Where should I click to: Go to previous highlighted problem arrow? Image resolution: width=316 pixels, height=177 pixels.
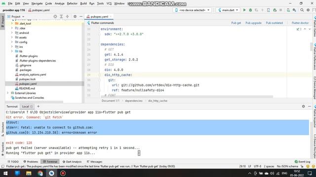pyautogui.click(x=305, y=29)
